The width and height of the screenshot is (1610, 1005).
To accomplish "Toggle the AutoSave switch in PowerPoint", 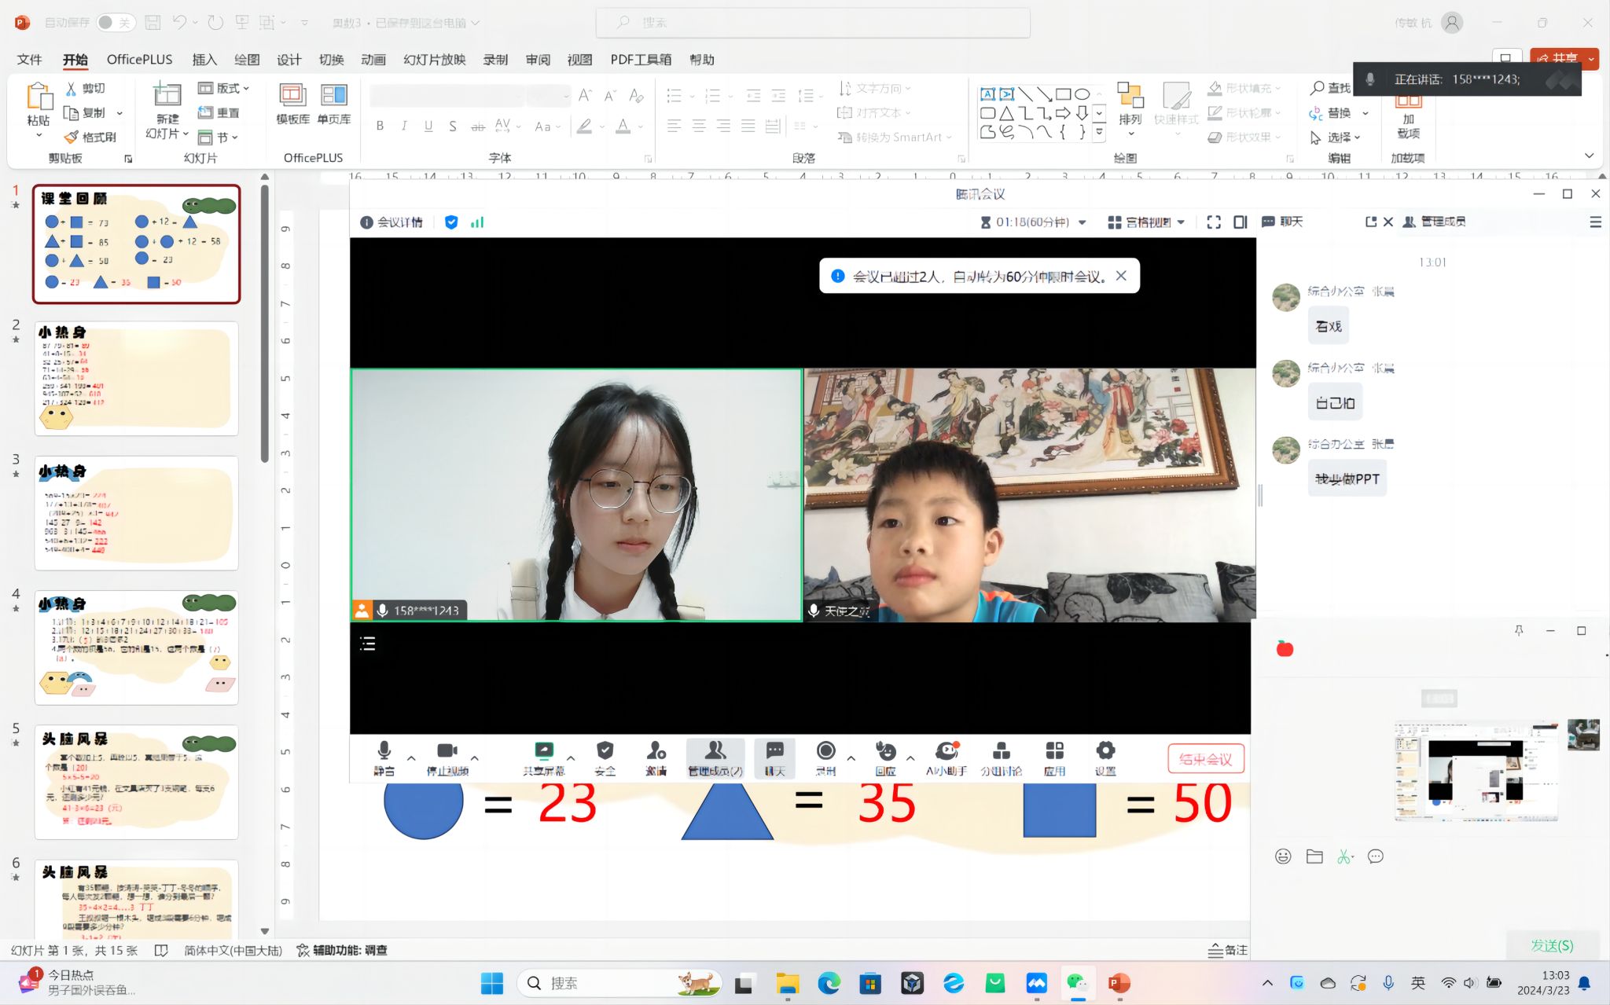I will (x=115, y=23).
